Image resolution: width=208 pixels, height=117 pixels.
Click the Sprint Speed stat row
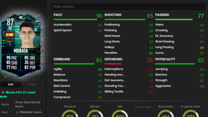[x=78, y=30]
